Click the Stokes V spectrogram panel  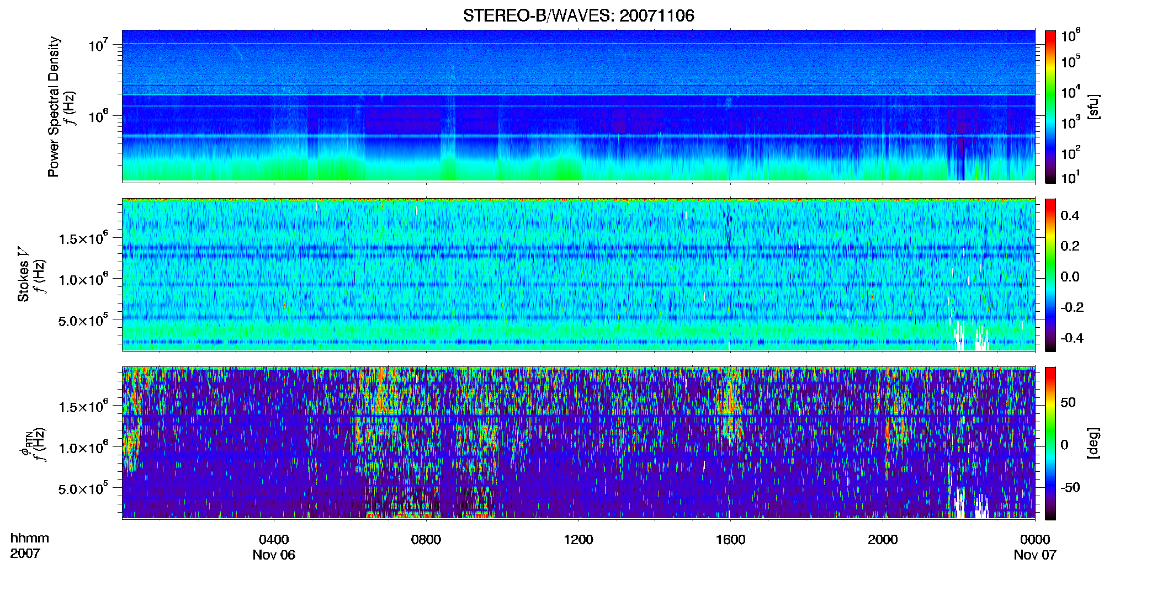pyautogui.click(x=578, y=275)
